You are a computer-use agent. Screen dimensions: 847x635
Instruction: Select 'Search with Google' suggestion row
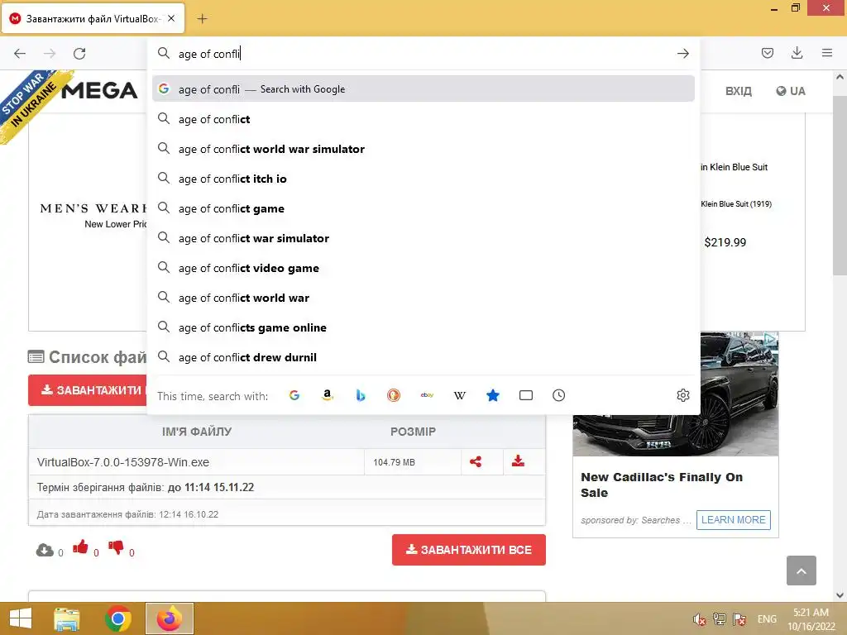[x=423, y=88]
